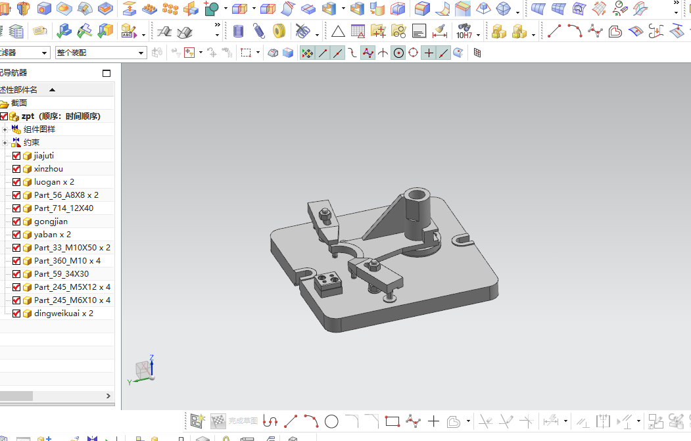The width and height of the screenshot is (691, 441).
Task: Select the Part_245_M5X12 x 4 tree item
Action: [72, 287]
